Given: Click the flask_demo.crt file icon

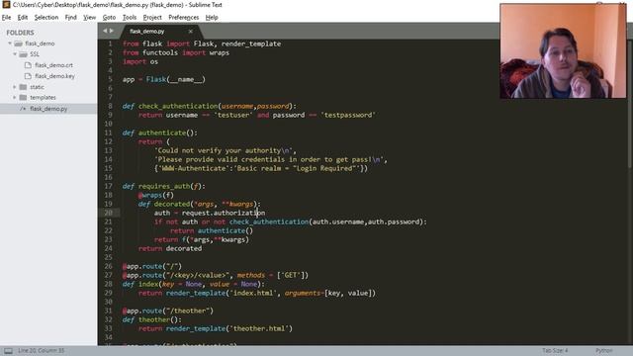Looking at the screenshot, I should pyautogui.click(x=28, y=65).
